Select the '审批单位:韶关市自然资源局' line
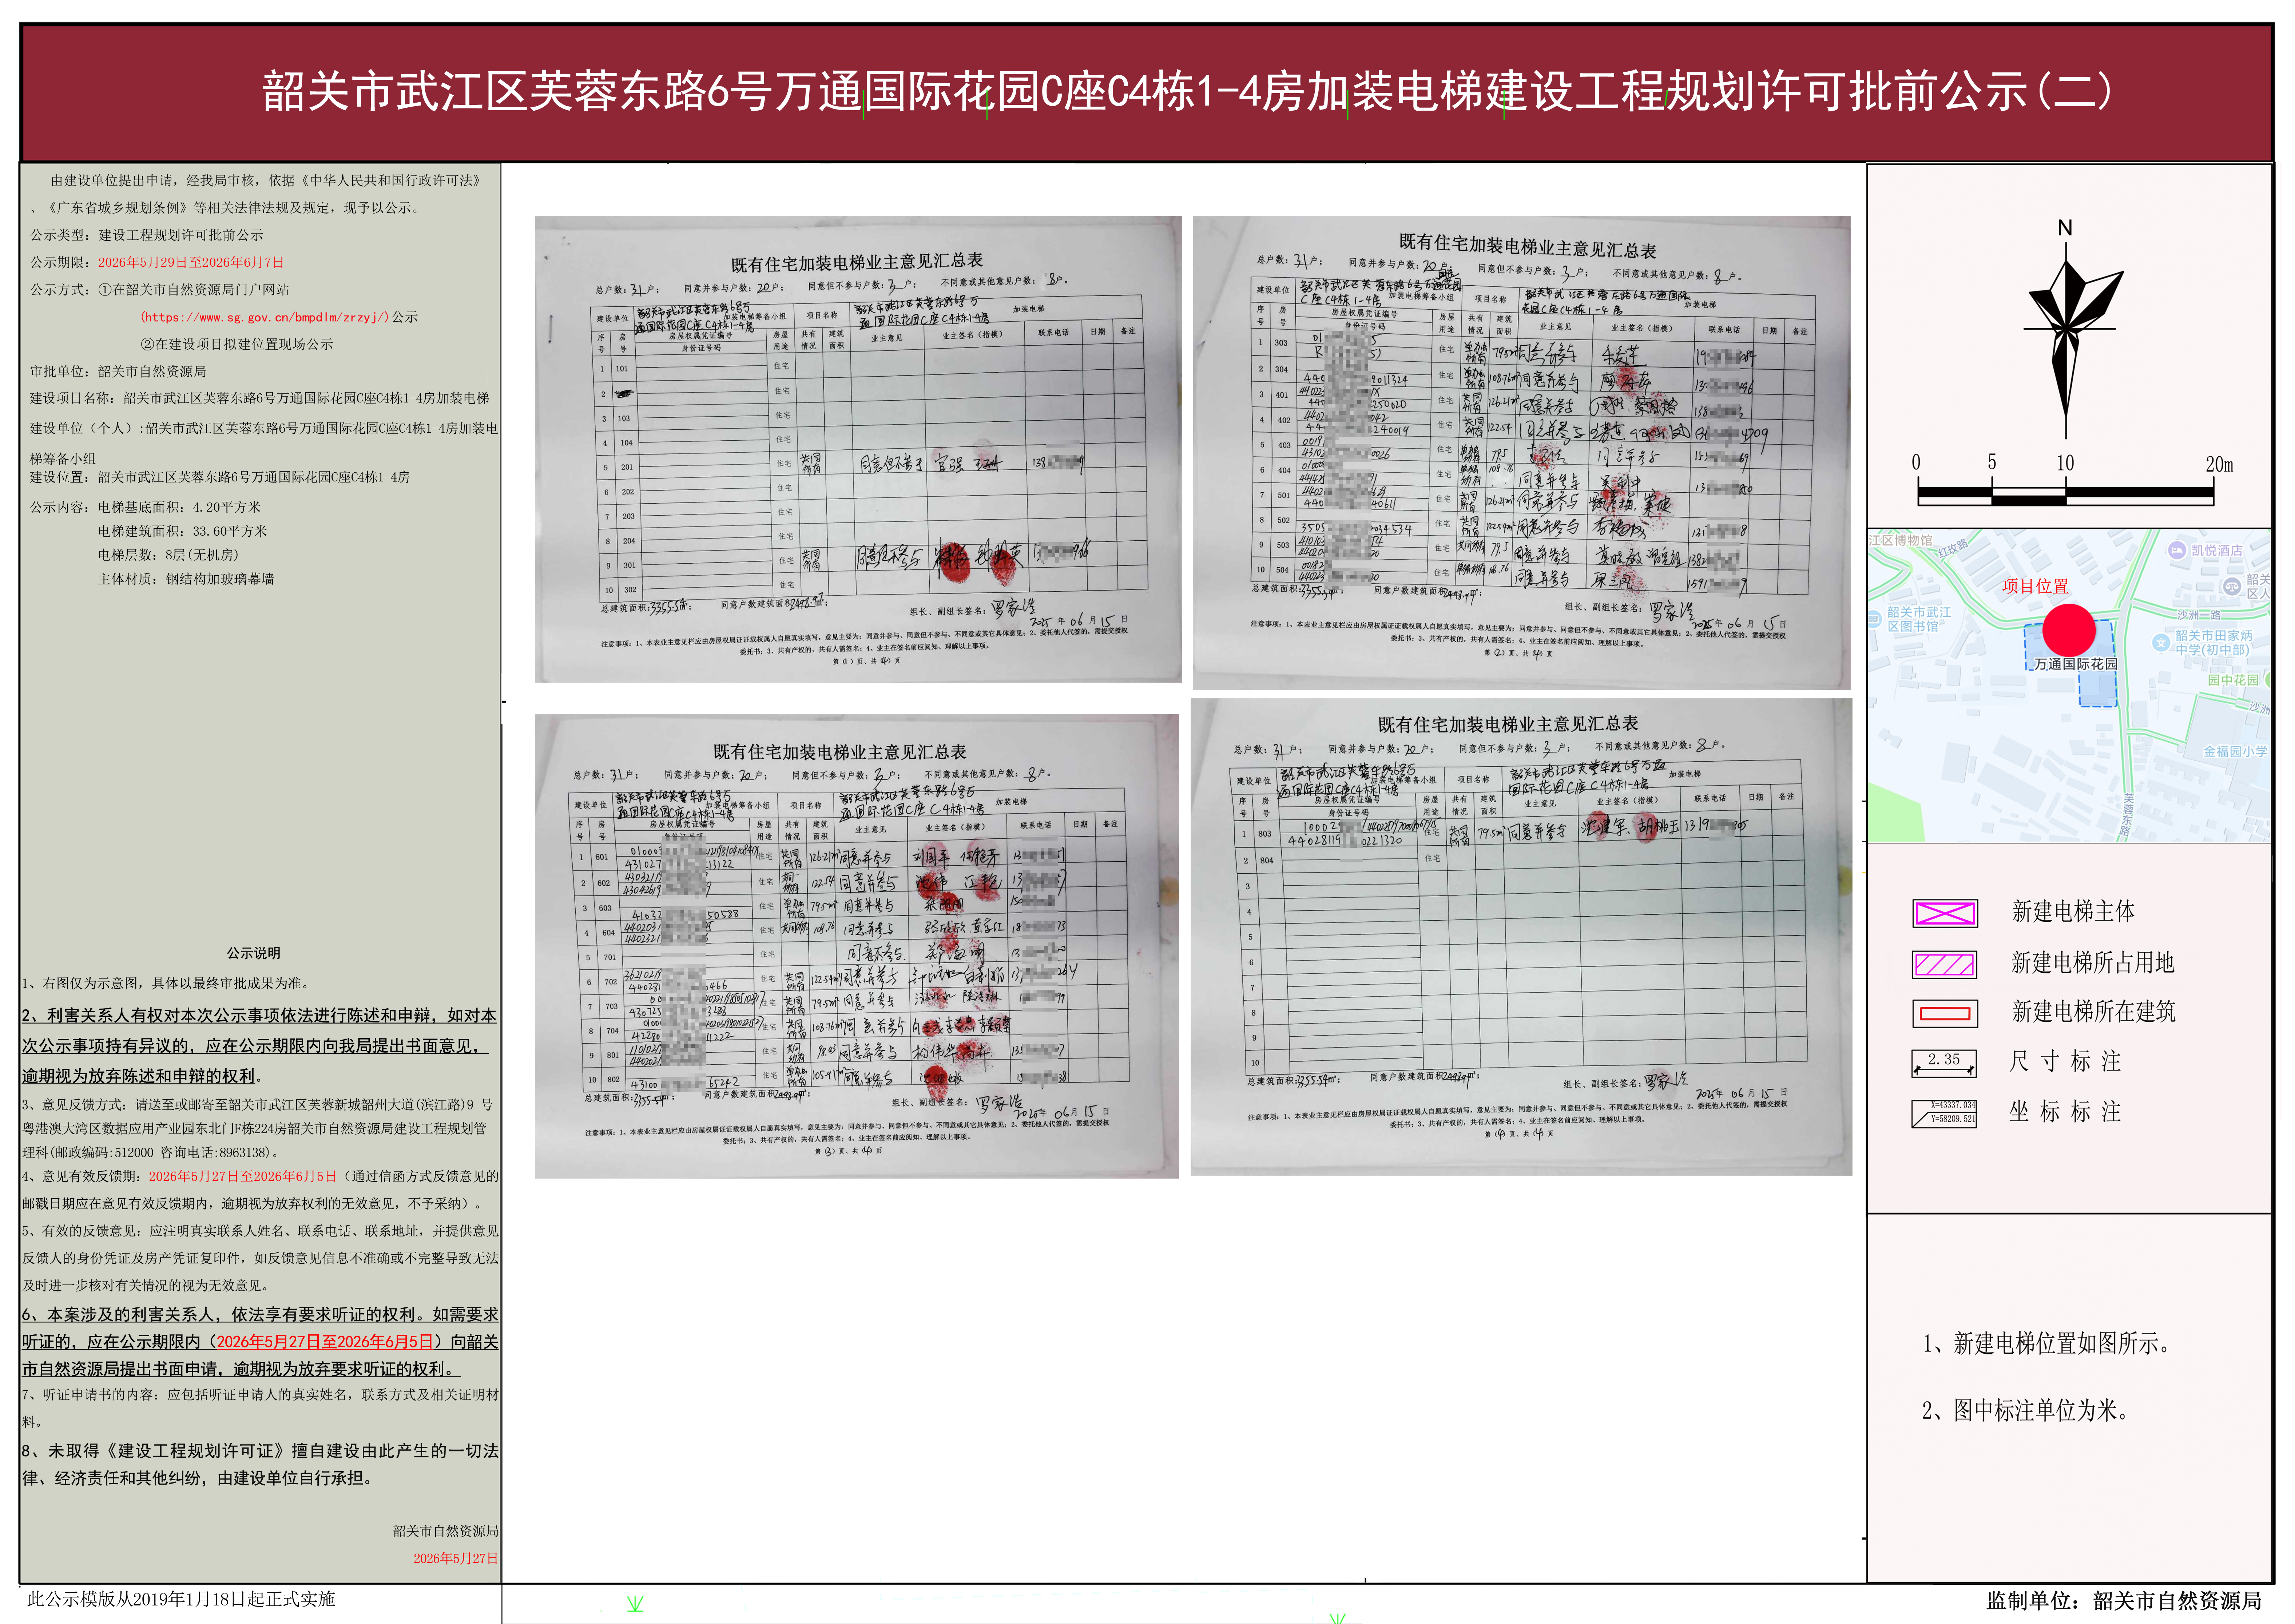This screenshot has height=1624, width=2295. (118, 371)
